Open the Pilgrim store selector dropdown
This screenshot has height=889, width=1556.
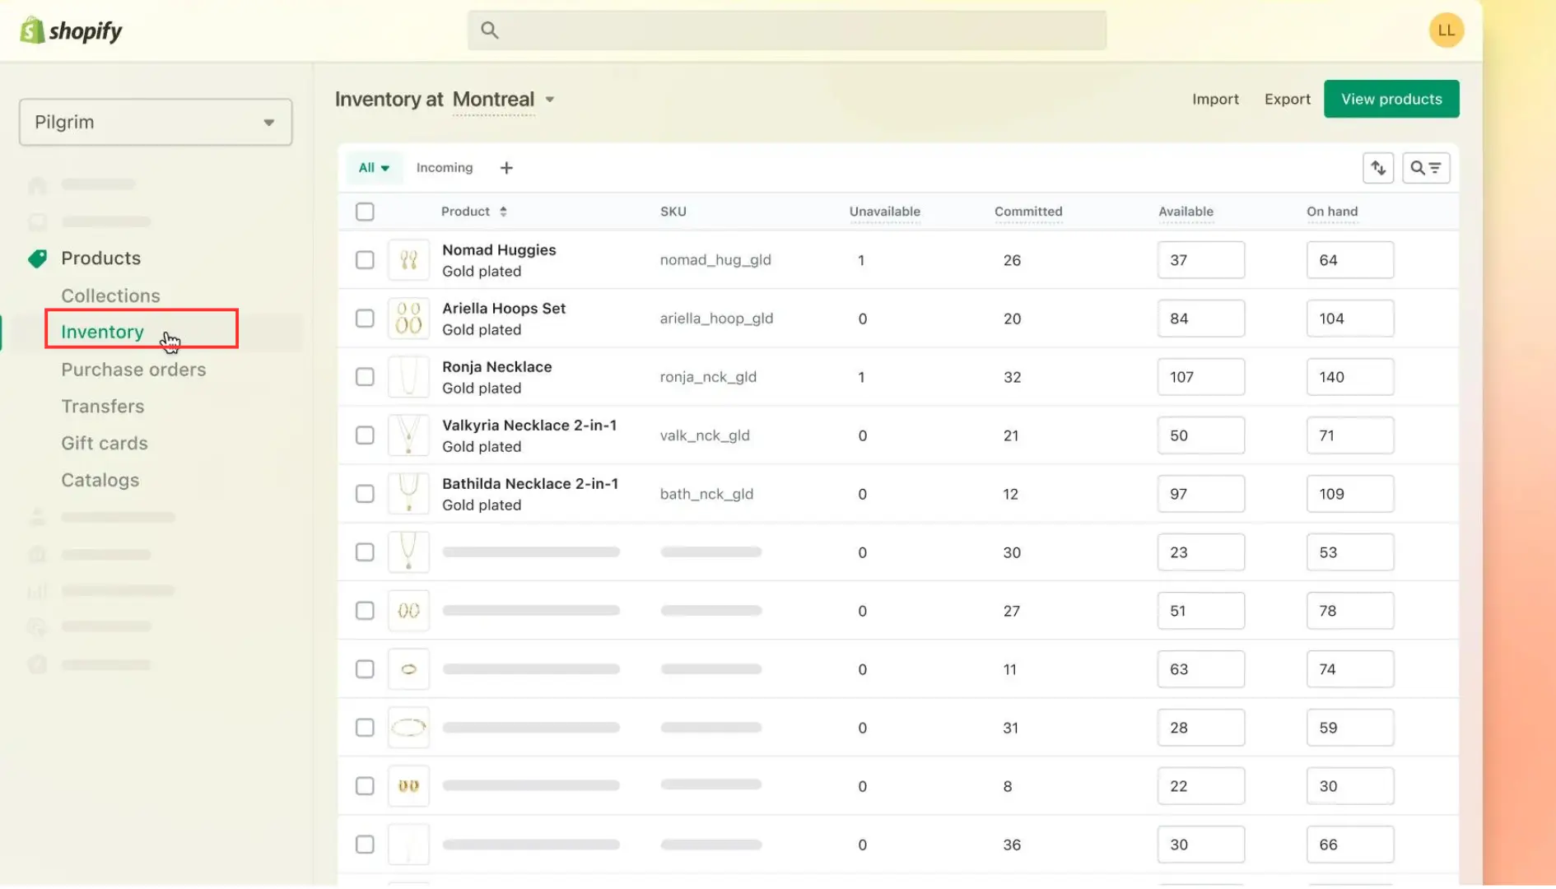click(x=156, y=122)
